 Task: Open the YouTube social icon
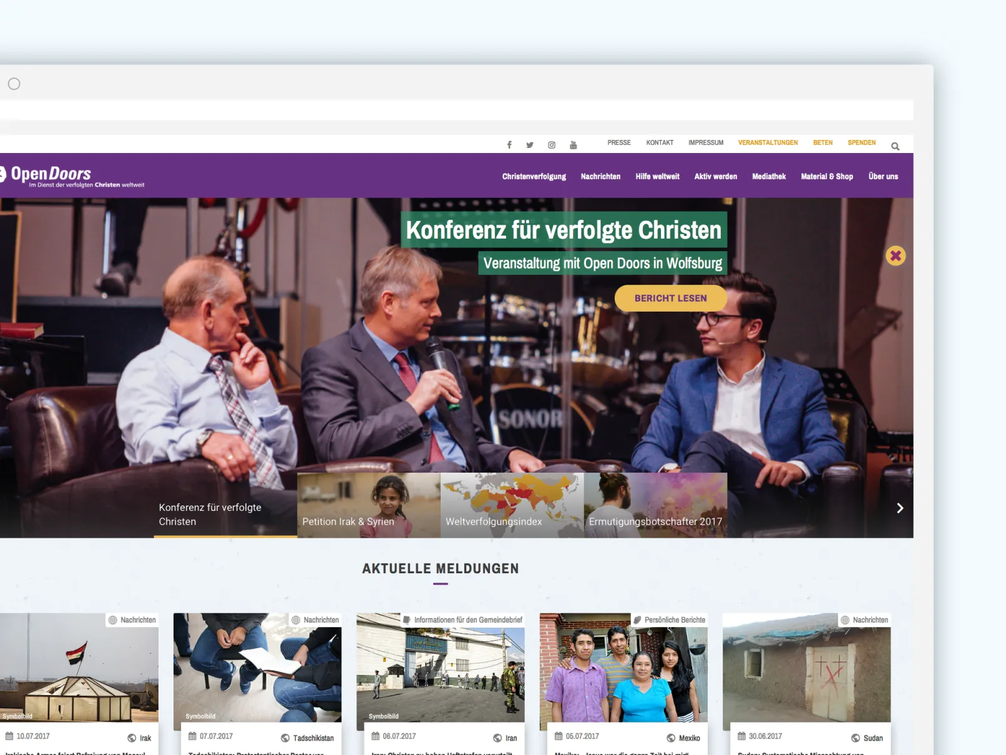pos(573,145)
